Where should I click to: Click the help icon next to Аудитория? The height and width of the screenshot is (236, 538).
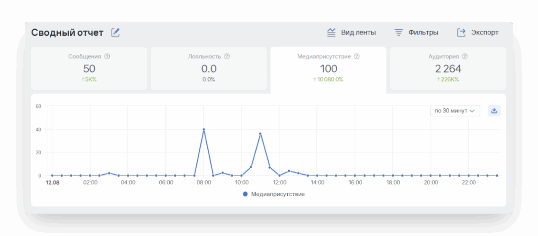(x=465, y=57)
